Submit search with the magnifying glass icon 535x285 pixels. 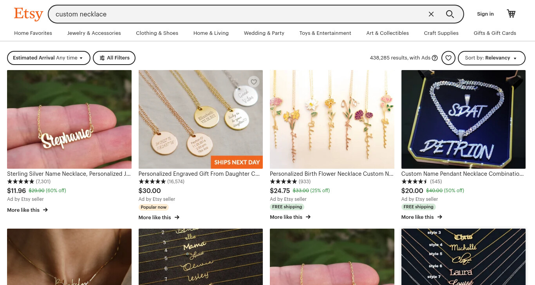click(450, 14)
